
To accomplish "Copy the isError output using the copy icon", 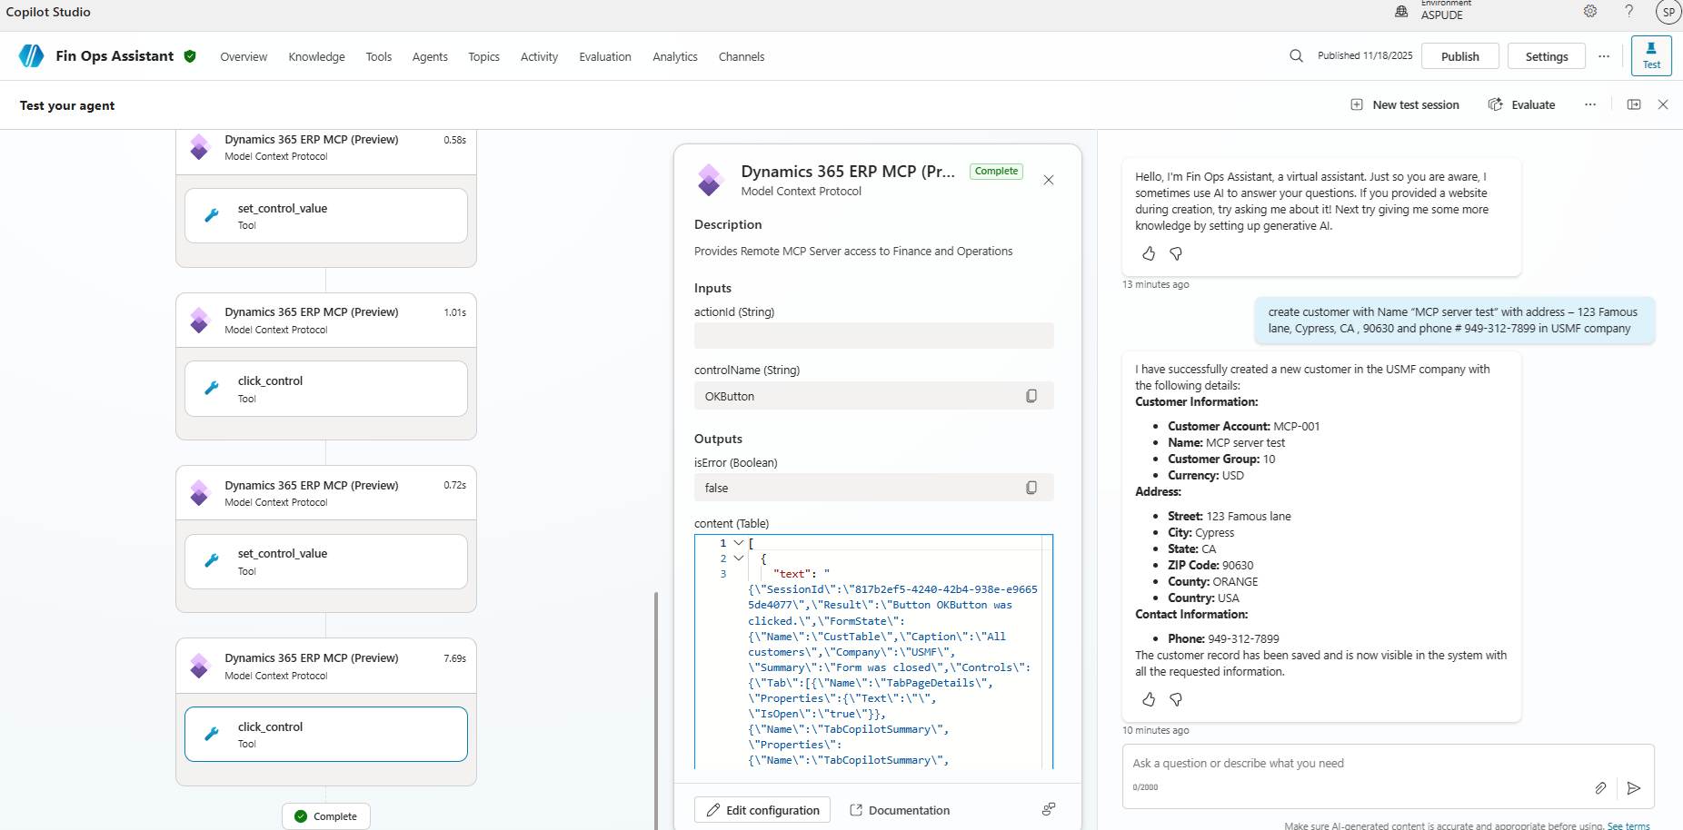I will pyautogui.click(x=1031, y=487).
